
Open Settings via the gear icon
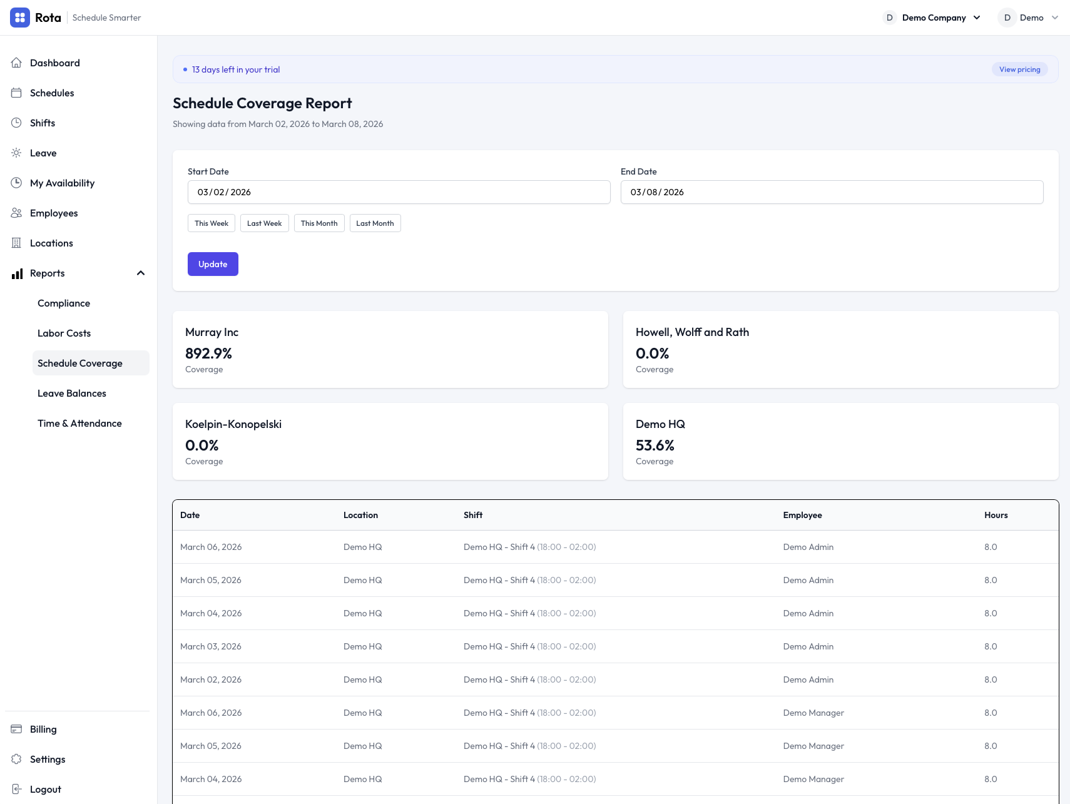(x=17, y=759)
